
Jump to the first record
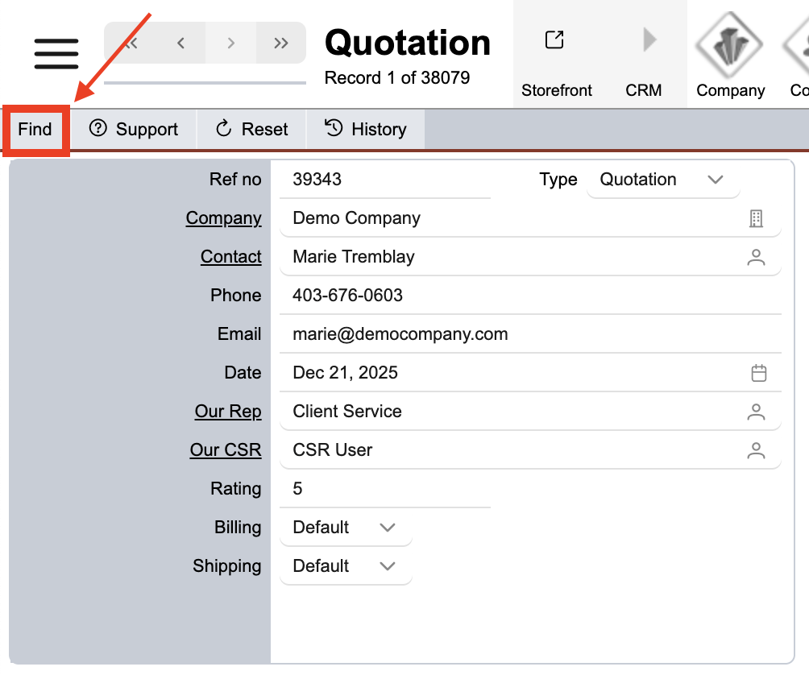click(131, 43)
